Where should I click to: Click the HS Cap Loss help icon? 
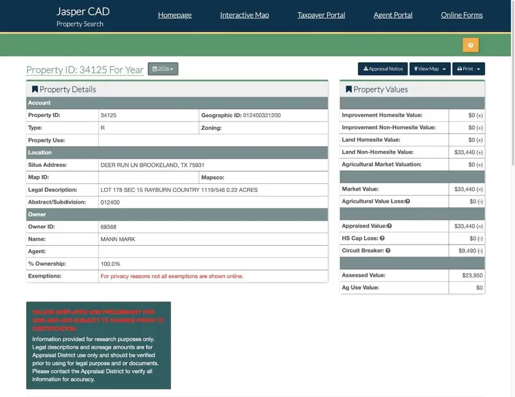point(382,238)
